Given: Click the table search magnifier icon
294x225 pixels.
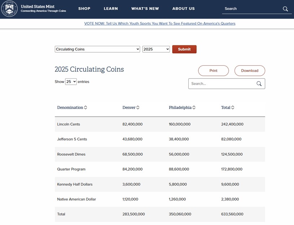Looking at the screenshot, I should pyautogui.click(x=259, y=84).
